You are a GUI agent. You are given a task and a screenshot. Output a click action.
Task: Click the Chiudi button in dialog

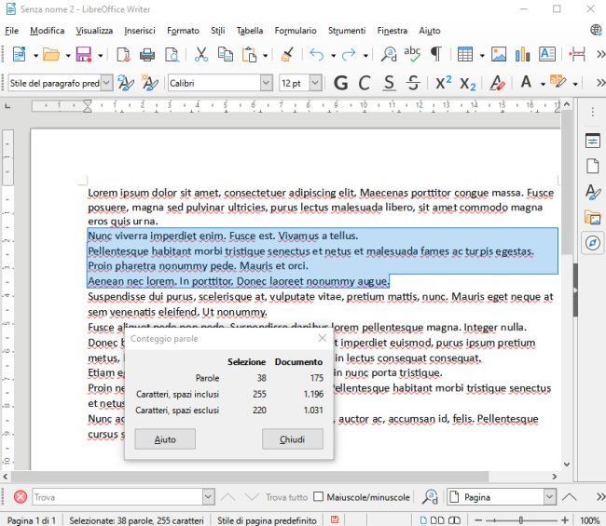click(292, 439)
